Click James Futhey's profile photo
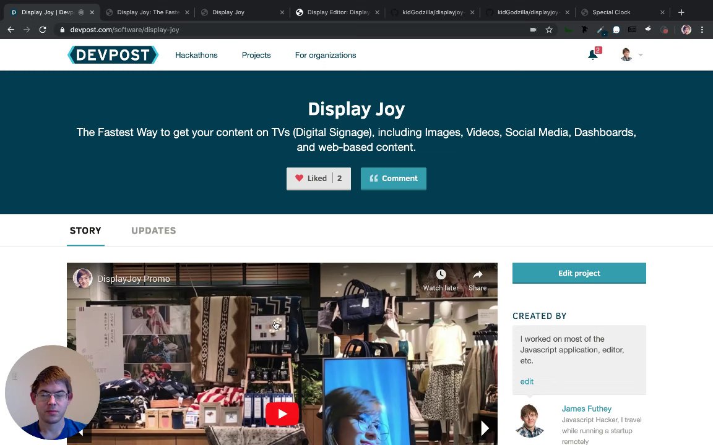The image size is (713, 445). tap(530, 420)
